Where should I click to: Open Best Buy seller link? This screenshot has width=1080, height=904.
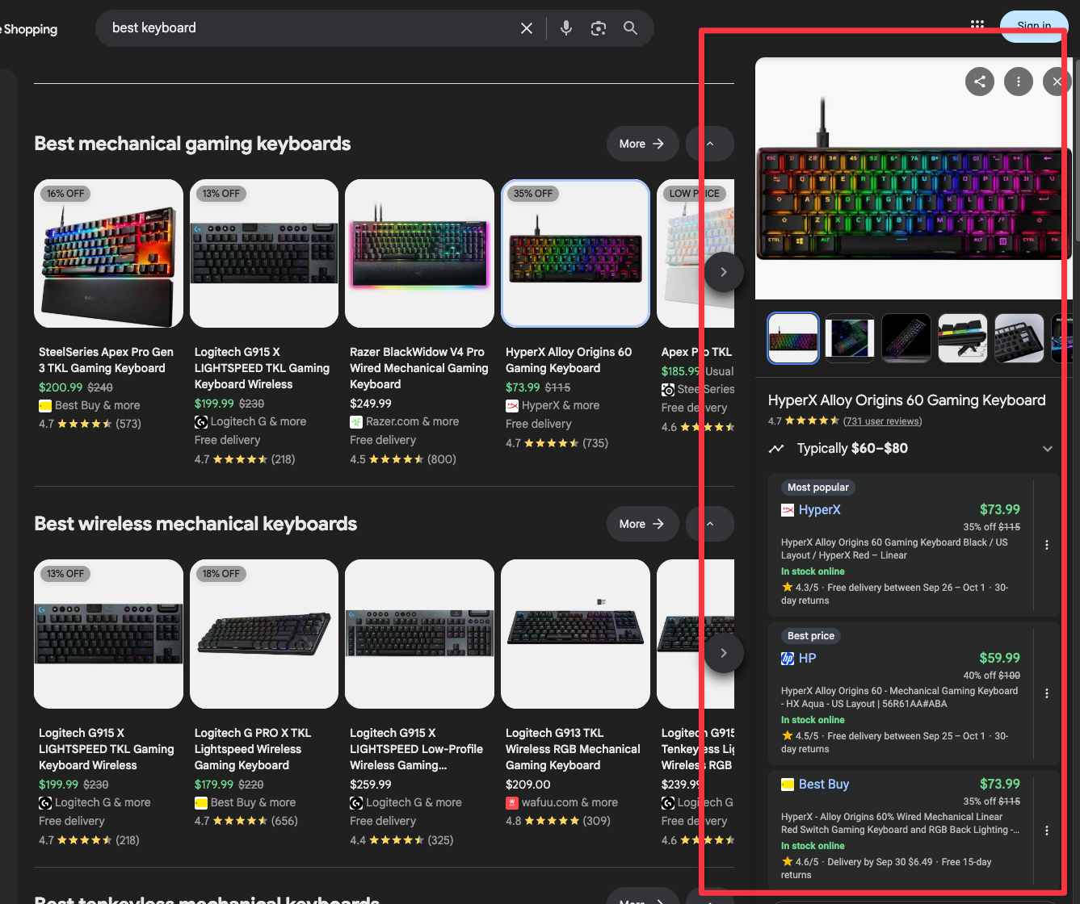point(823,785)
